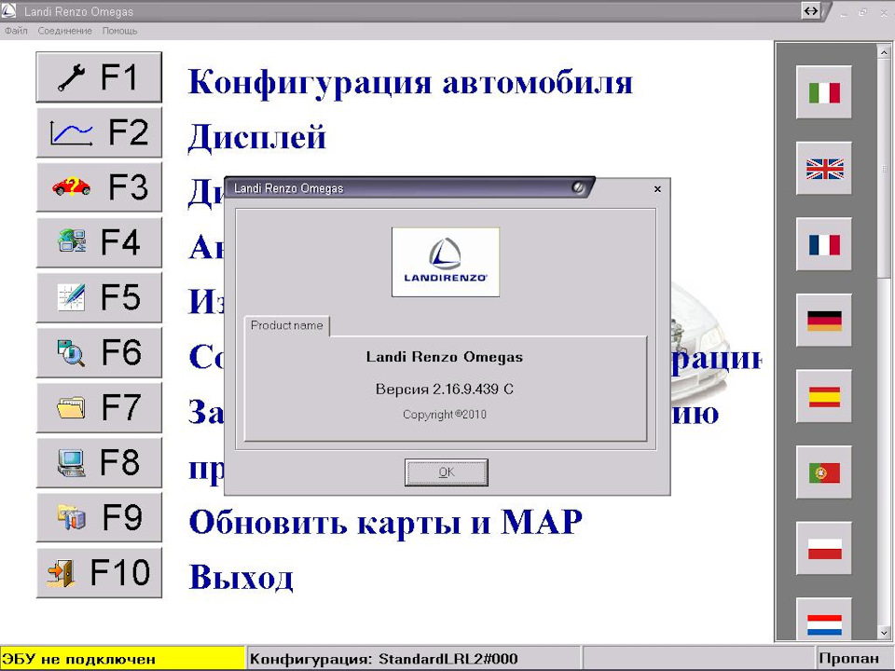895x671 pixels.
Task: Click the F4 computer network button
Action: tap(99, 242)
